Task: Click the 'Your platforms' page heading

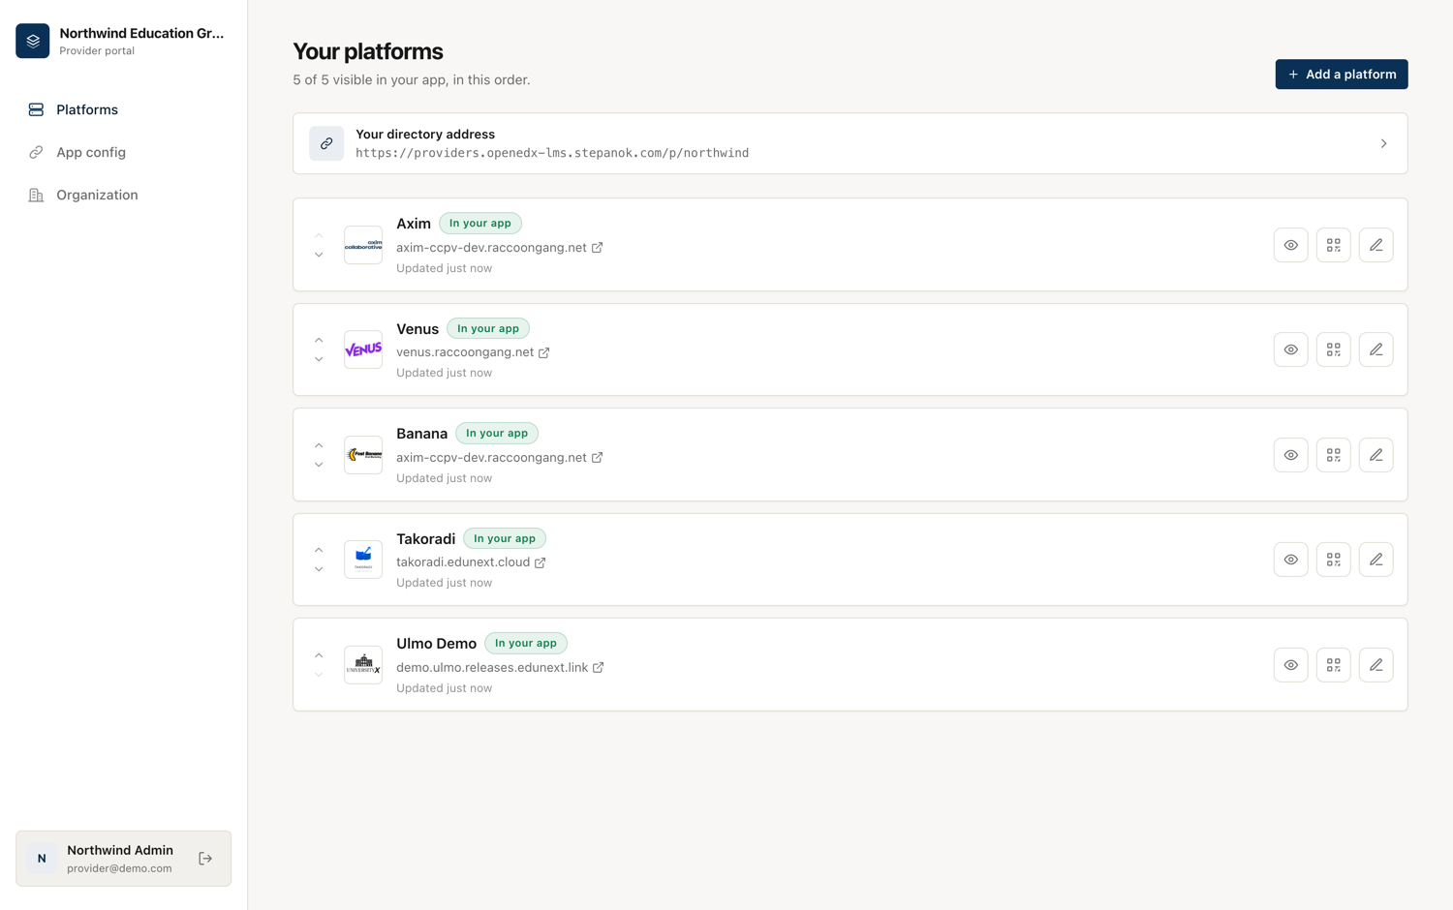Action: 368,51
